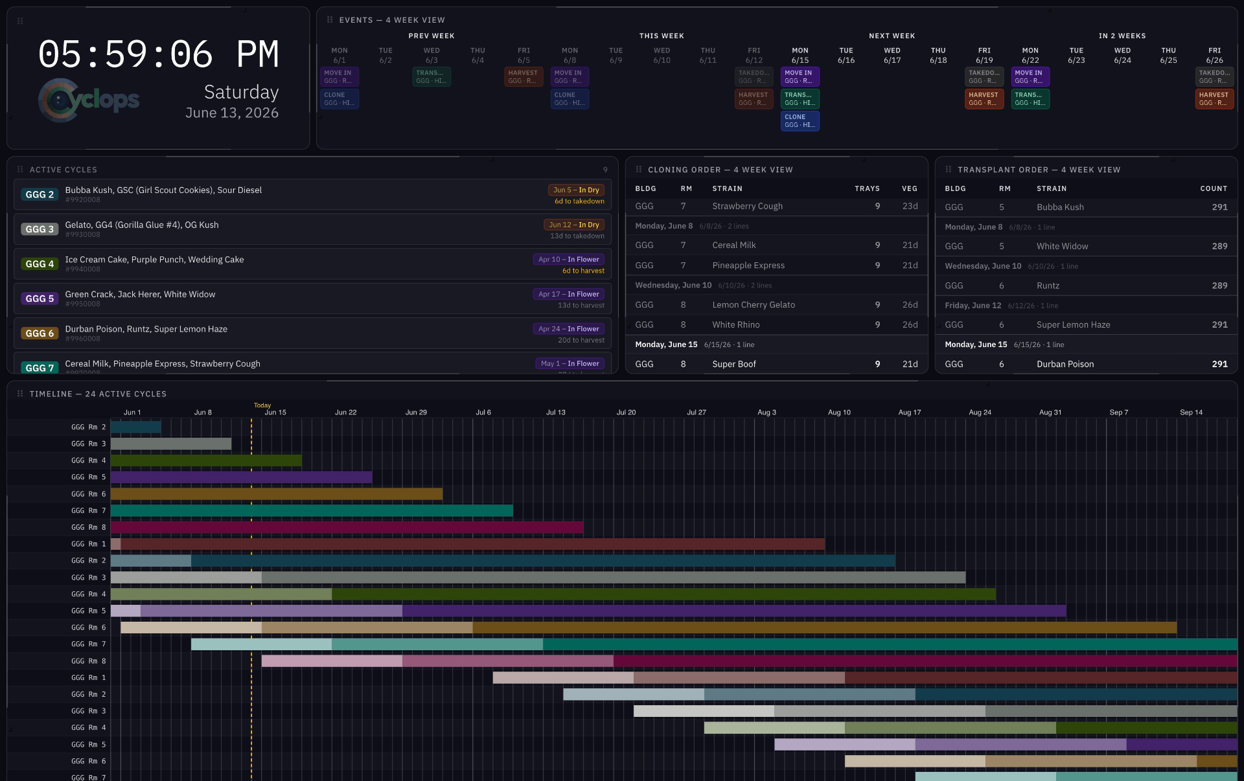Click the Today marker on the timeline
The height and width of the screenshot is (781, 1244).
(262, 405)
